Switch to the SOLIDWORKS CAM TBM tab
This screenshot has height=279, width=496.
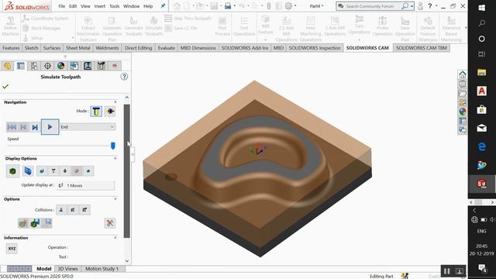(x=422, y=48)
